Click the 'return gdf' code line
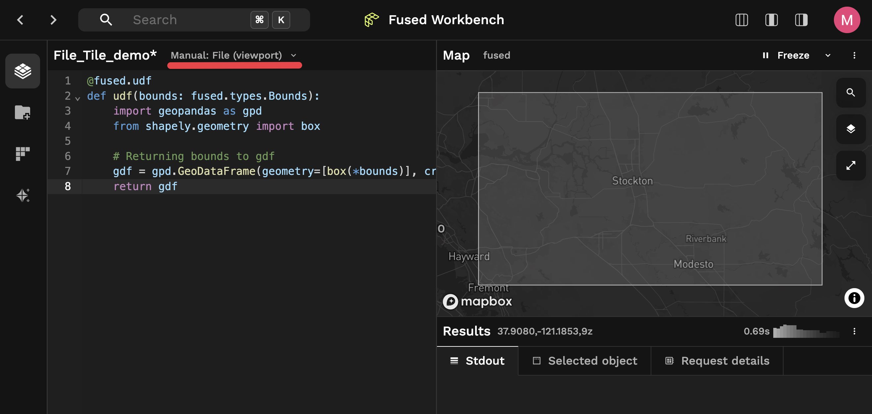Screen dimensions: 872x414 (145, 186)
